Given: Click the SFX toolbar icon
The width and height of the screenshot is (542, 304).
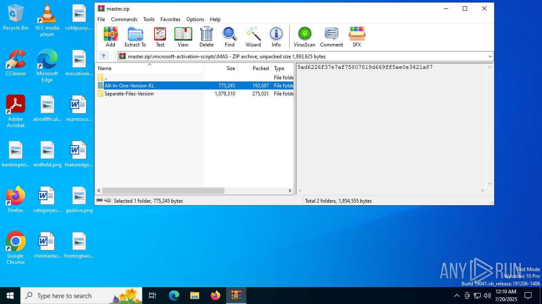Looking at the screenshot, I should point(357,37).
